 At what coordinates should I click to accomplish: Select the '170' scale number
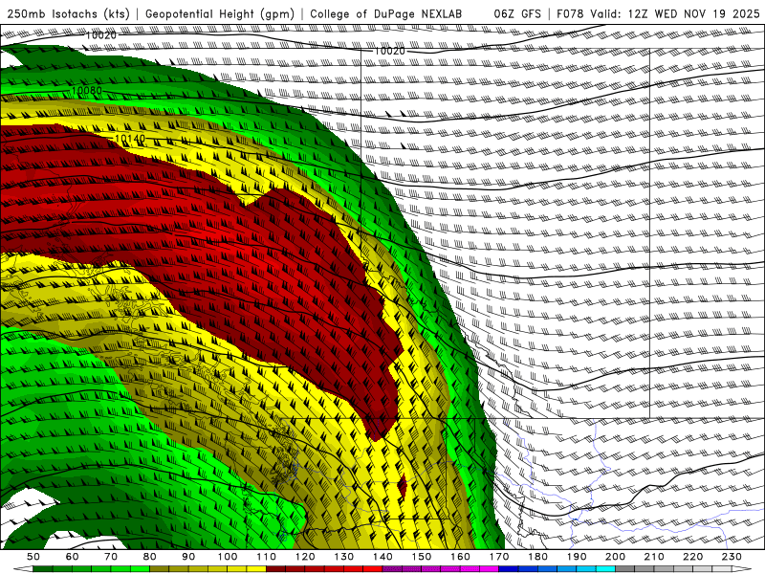click(499, 557)
